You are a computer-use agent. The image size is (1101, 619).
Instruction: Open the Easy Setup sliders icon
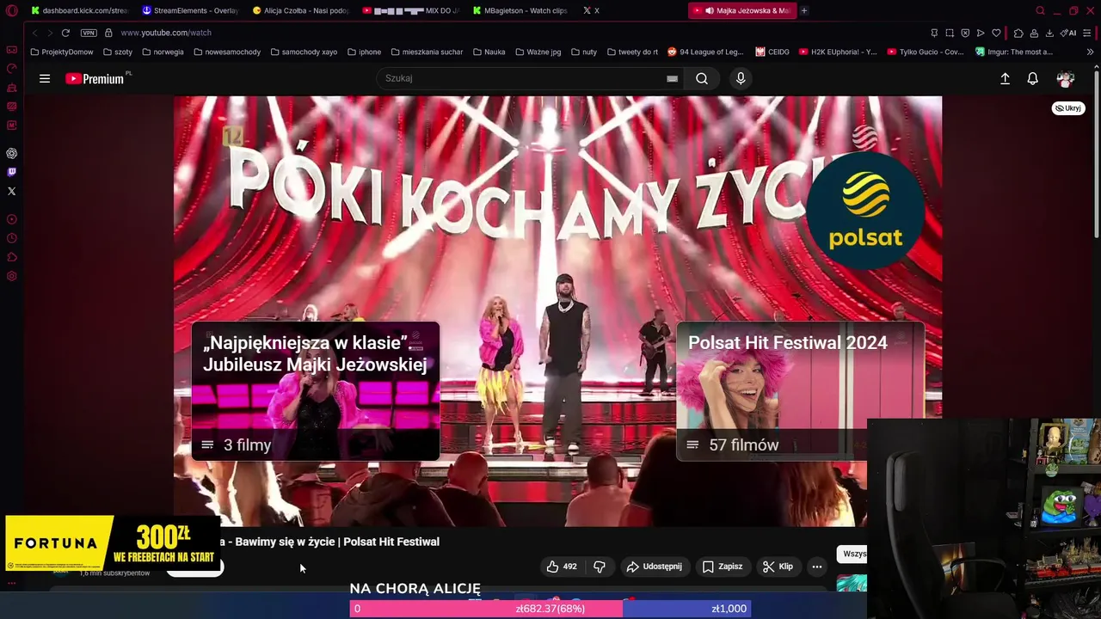(1089, 33)
